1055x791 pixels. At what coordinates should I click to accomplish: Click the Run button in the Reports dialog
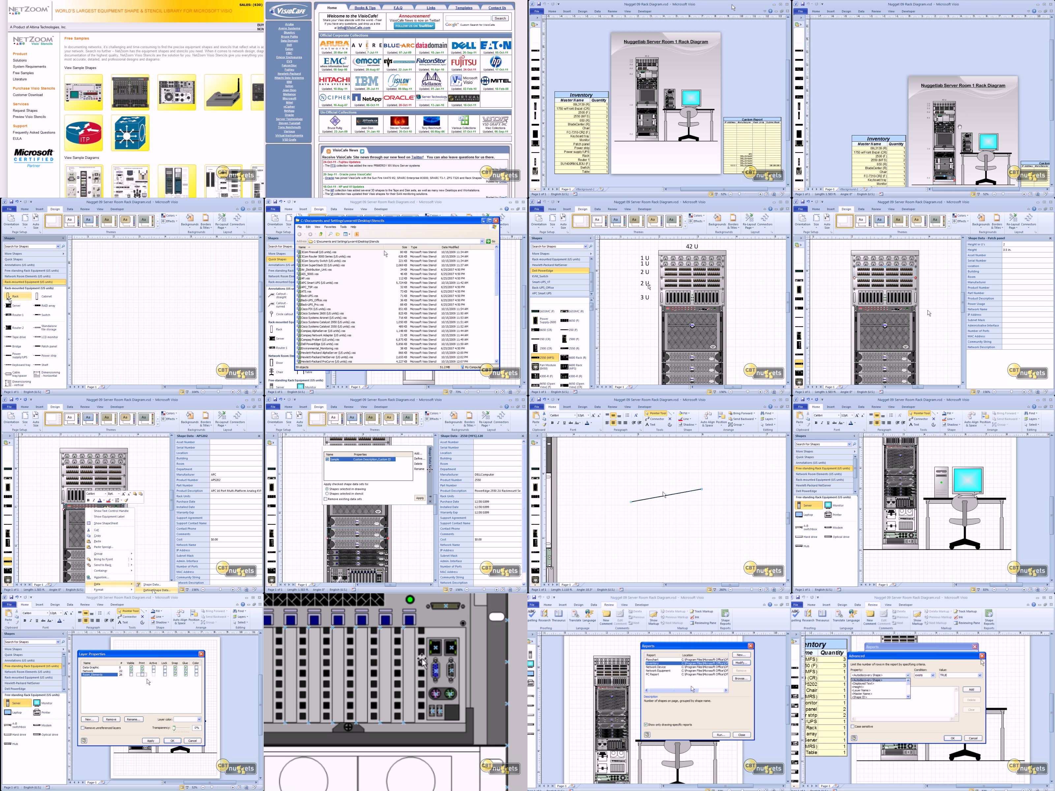[721, 735]
